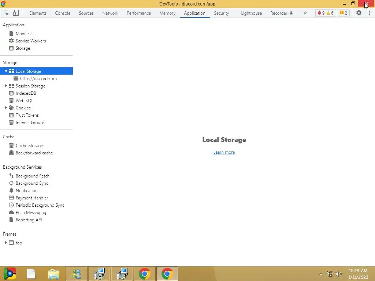Click the IndexedDB database icon
Viewport: 375px width, 281px height.
tap(11, 93)
